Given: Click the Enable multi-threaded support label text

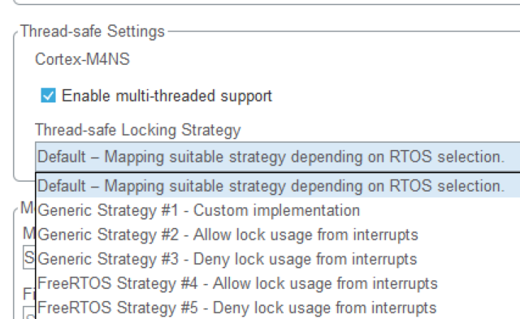Looking at the screenshot, I should (167, 96).
